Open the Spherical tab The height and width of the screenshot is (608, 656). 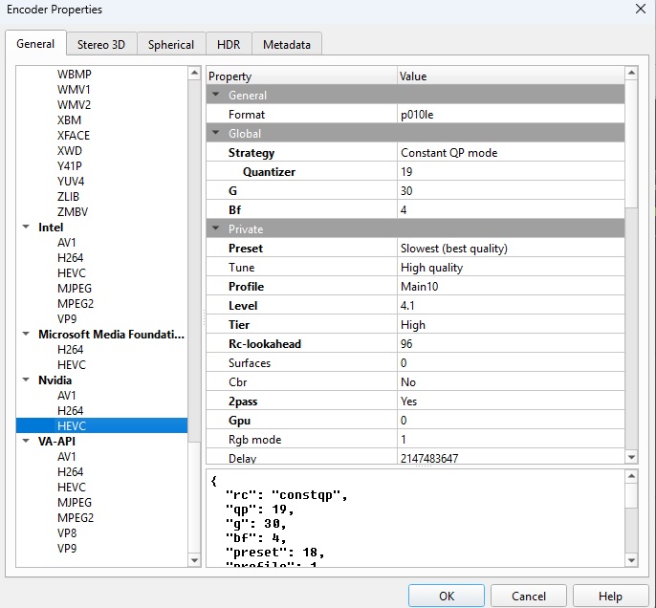171,44
